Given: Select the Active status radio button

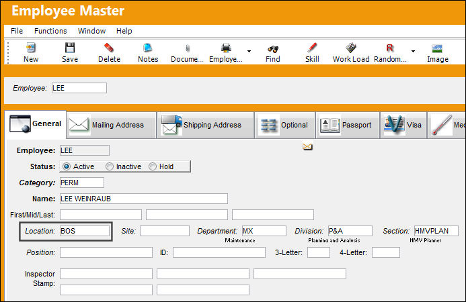Looking at the screenshot, I should pos(67,166).
